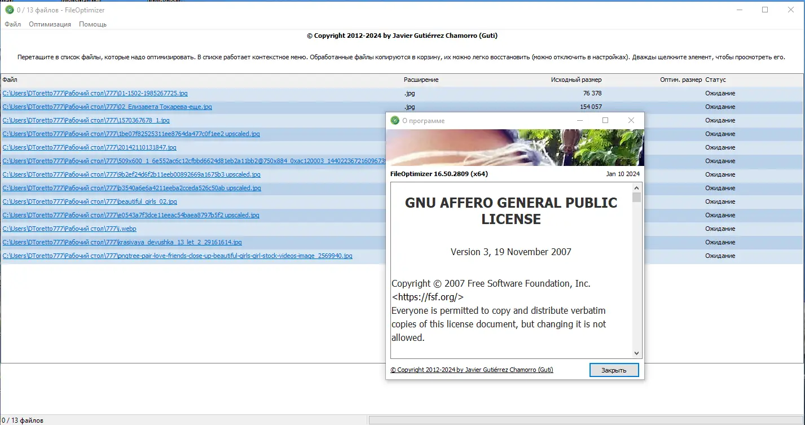Click the .jpg extension cell of 01-1502-1985267725.jpg

pyautogui.click(x=410, y=93)
